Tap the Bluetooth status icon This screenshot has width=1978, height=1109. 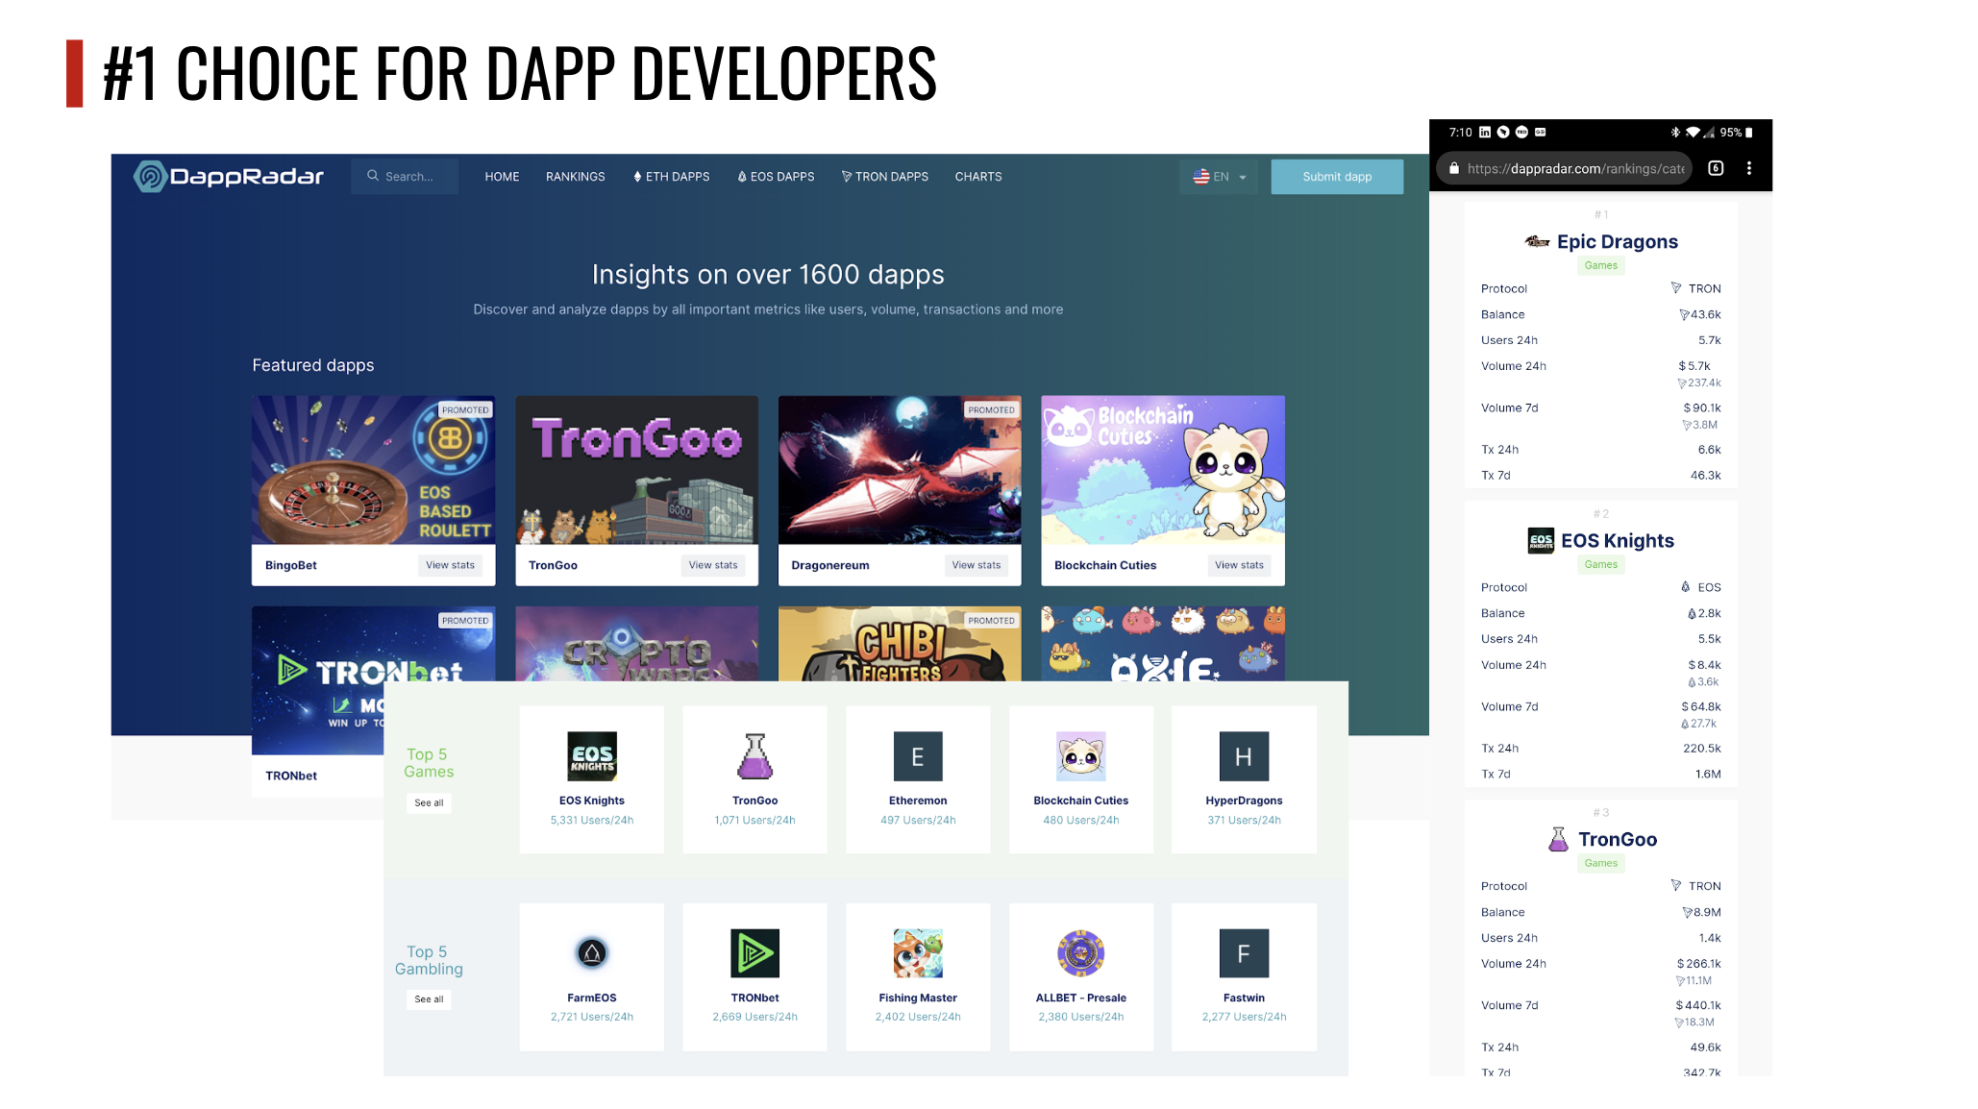(x=1675, y=133)
